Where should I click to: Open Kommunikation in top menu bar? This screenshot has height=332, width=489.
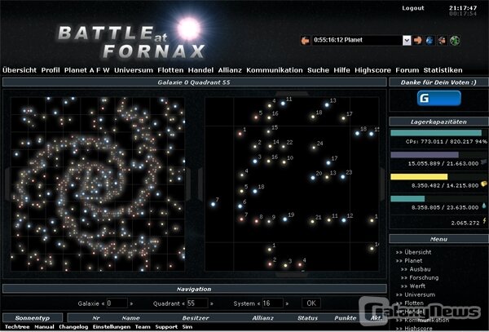pyautogui.click(x=275, y=70)
